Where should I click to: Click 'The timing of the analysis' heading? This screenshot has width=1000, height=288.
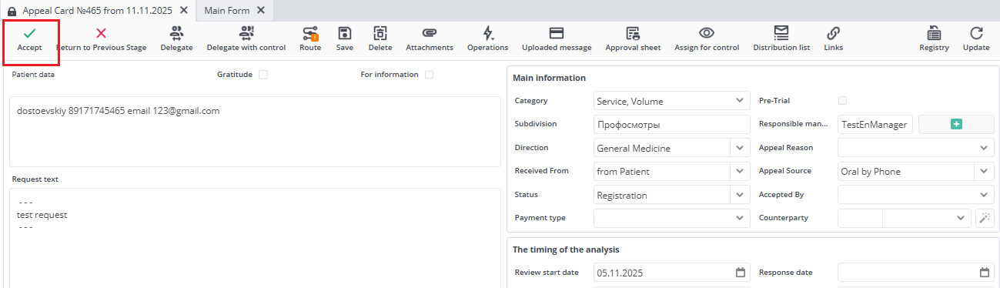pyautogui.click(x=566, y=249)
